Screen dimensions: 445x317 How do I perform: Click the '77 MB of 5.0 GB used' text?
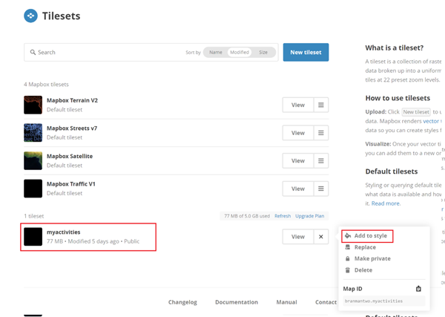tap(247, 216)
